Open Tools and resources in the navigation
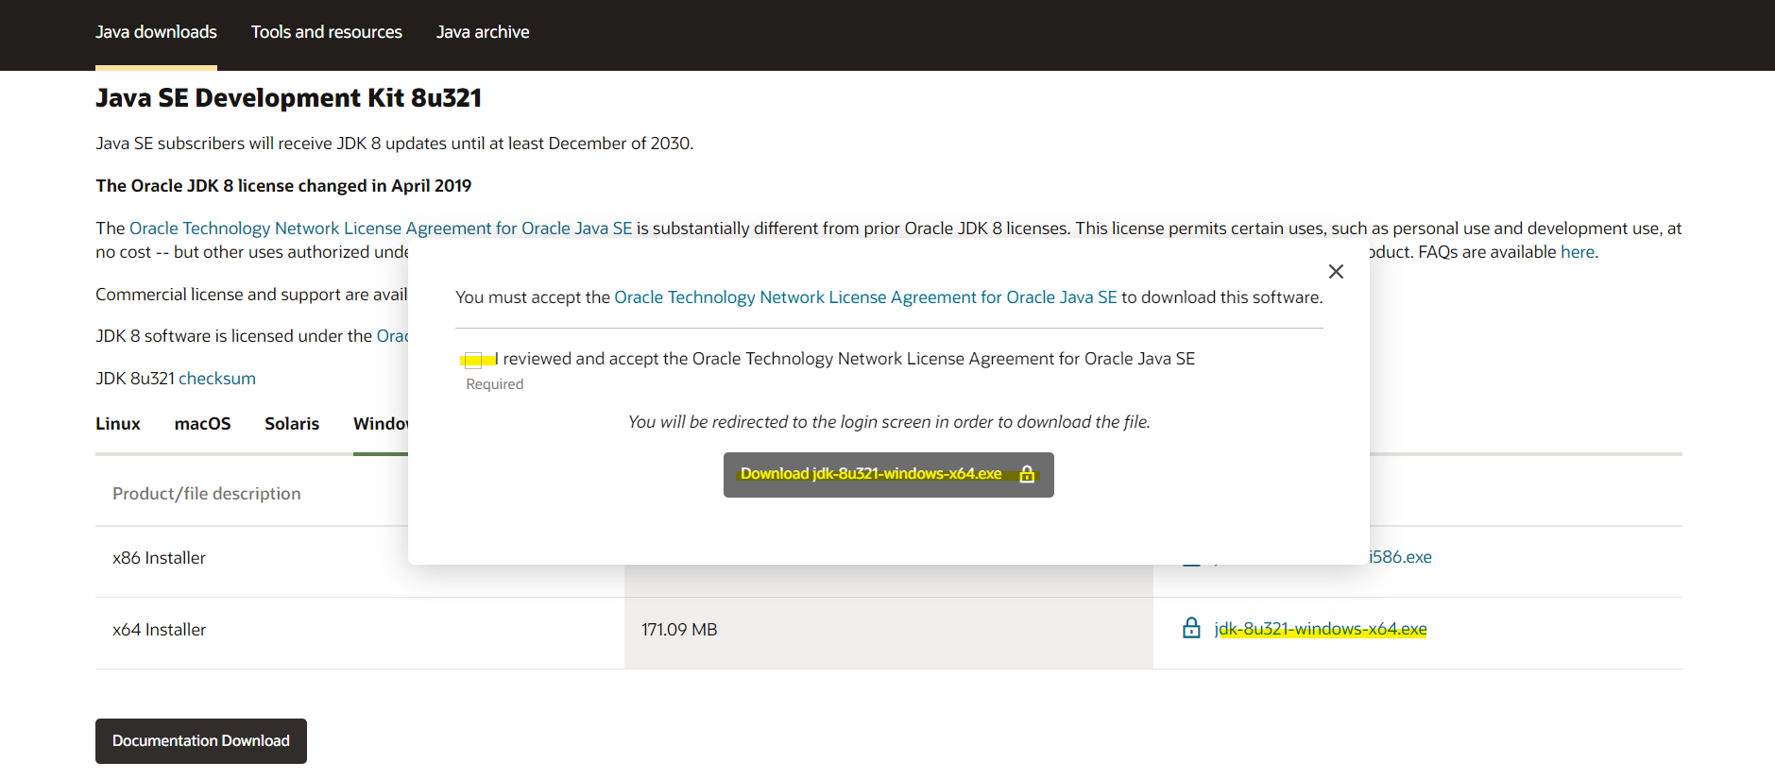 (327, 32)
